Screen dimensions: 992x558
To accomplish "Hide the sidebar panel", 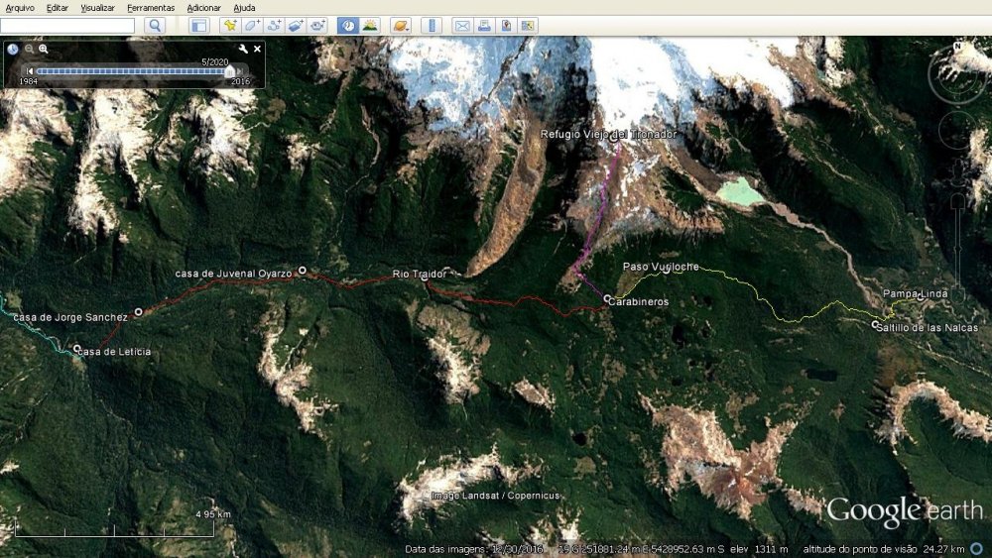I will (x=199, y=26).
